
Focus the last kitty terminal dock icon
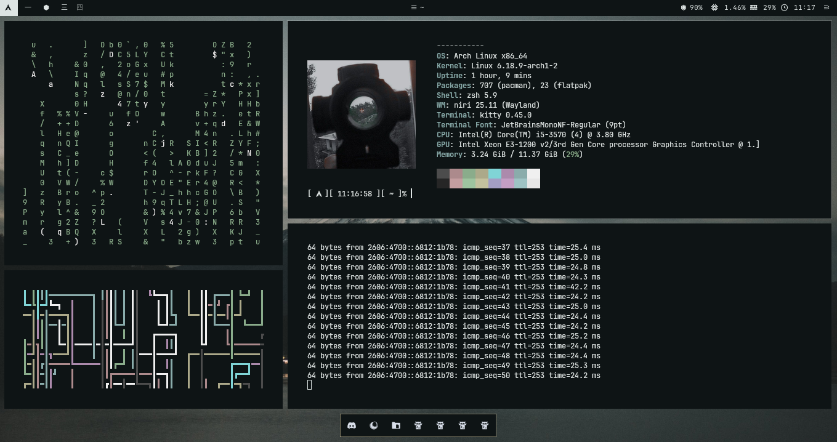point(485,425)
